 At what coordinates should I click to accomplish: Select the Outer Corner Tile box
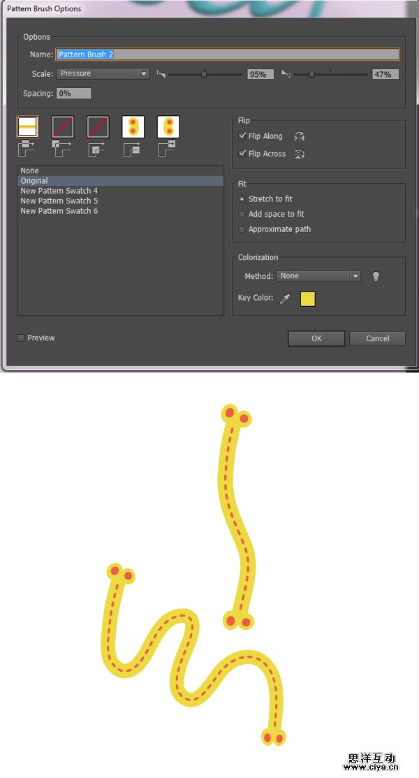coord(63,127)
